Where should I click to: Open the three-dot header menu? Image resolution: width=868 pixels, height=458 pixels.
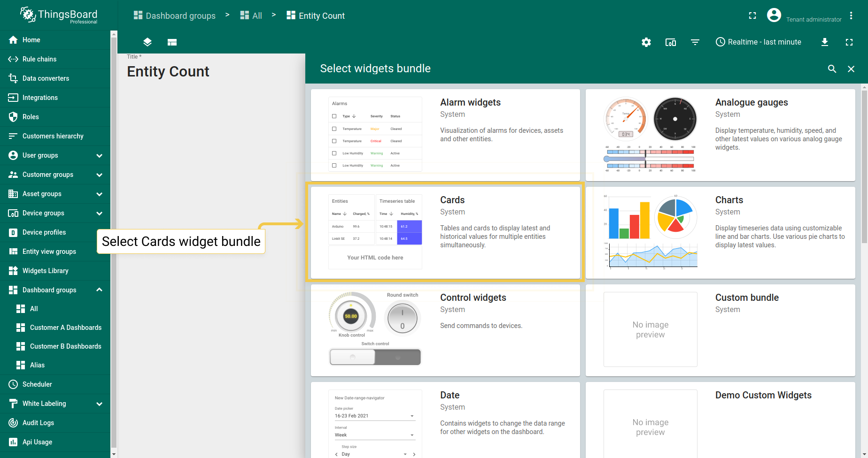(851, 15)
